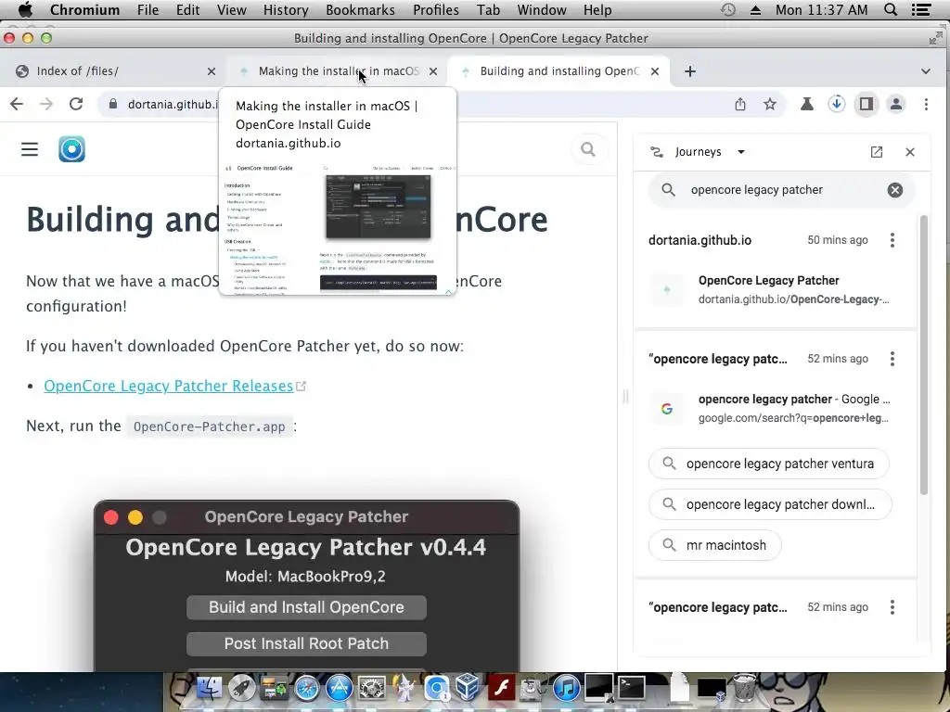Click the OpenCore Legacy Patcher logo icon
950x712 pixels.
(71, 149)
